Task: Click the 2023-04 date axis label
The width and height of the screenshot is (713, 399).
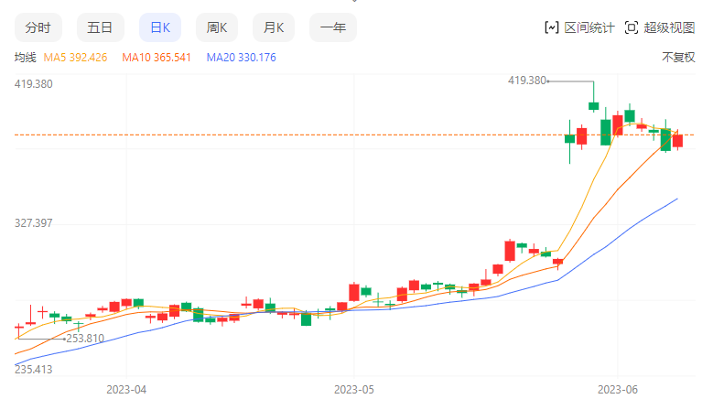Action: pos(126,390)
